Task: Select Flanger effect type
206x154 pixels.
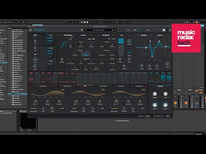Action: click(102, 62)
